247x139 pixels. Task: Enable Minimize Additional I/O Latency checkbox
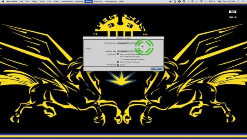(x=121, y=59)
